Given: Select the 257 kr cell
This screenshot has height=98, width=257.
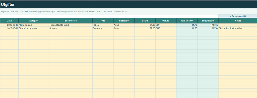Looking at the screenshot, I should [208, 28].
